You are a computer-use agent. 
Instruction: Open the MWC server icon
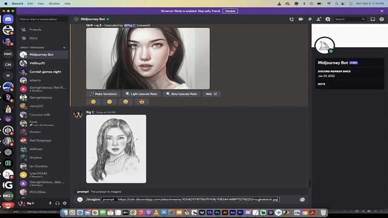pyautogui.click(x=8, y=54)
